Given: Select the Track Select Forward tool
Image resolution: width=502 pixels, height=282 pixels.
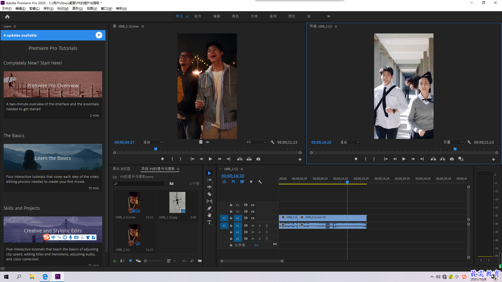Looking at the screenshot, I should 209,180.
